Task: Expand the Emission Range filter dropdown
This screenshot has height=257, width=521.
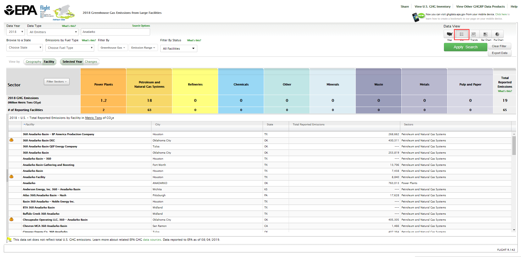Action: pyautogui.click(x=143, y=48)
